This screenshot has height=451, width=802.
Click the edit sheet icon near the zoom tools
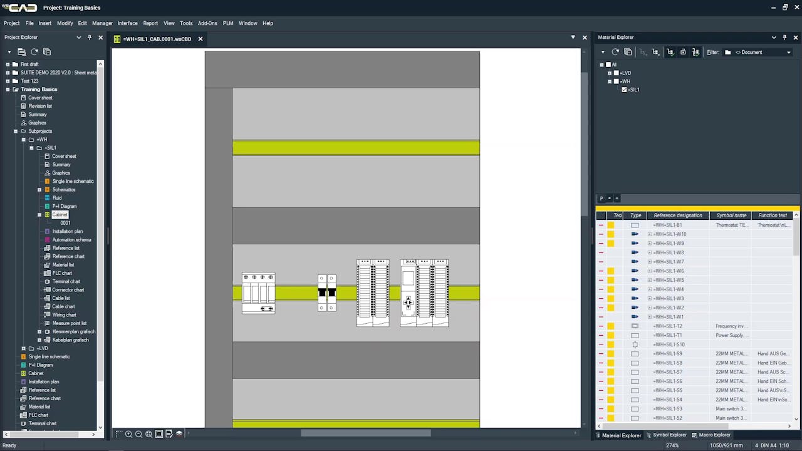point(169,433)
